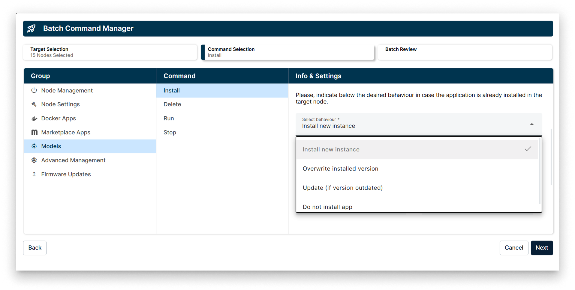Select the Docker Apps whale icon
This screenshot has width=575, height=290.
pos(34,118)
